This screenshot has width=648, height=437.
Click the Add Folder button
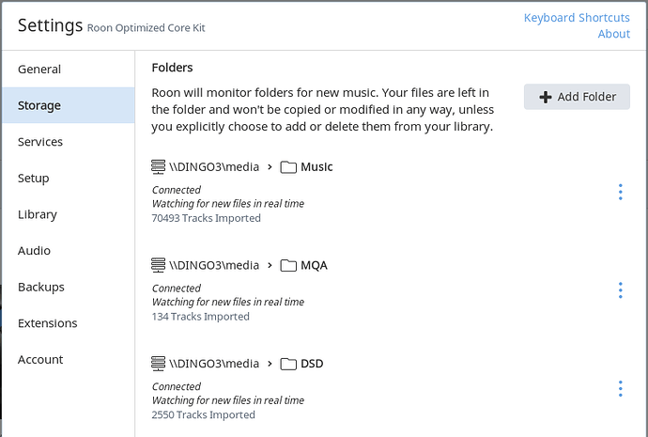577,97
